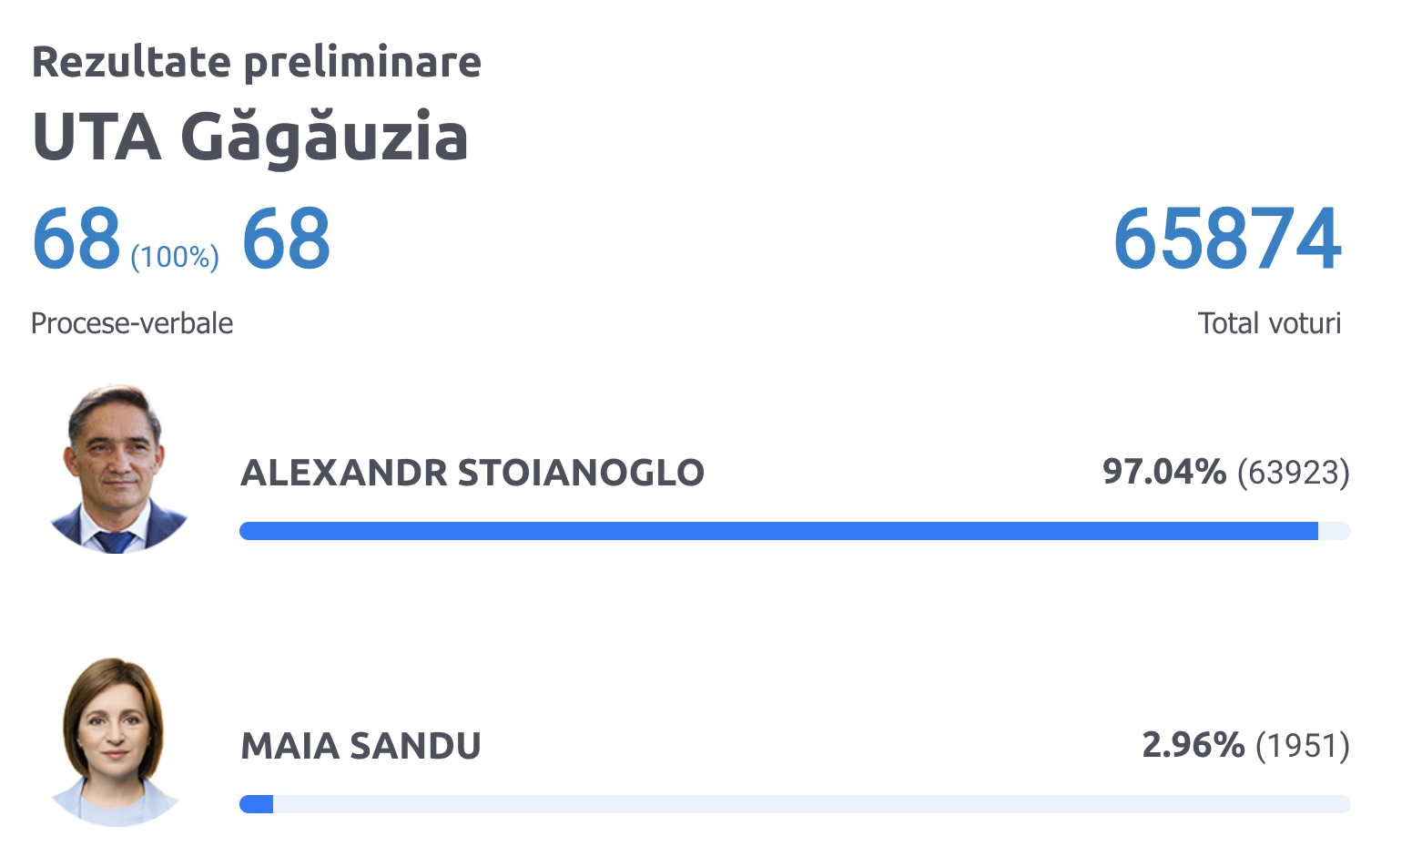This screenshot has height=867, width=1422.
Task: Click the Total voturi label
Action: pos(1269,323)
